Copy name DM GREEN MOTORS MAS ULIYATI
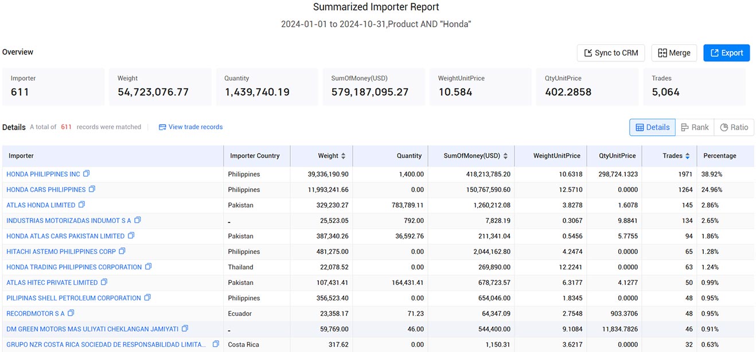756x352 pixels. (x=185, y=328)
